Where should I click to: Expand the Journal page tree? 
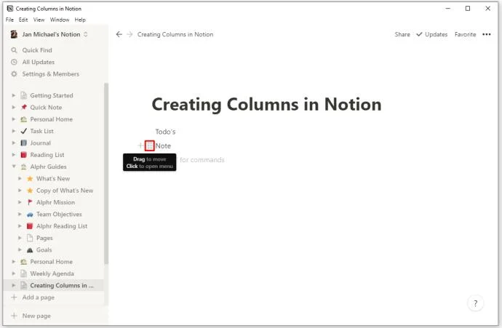13,143
